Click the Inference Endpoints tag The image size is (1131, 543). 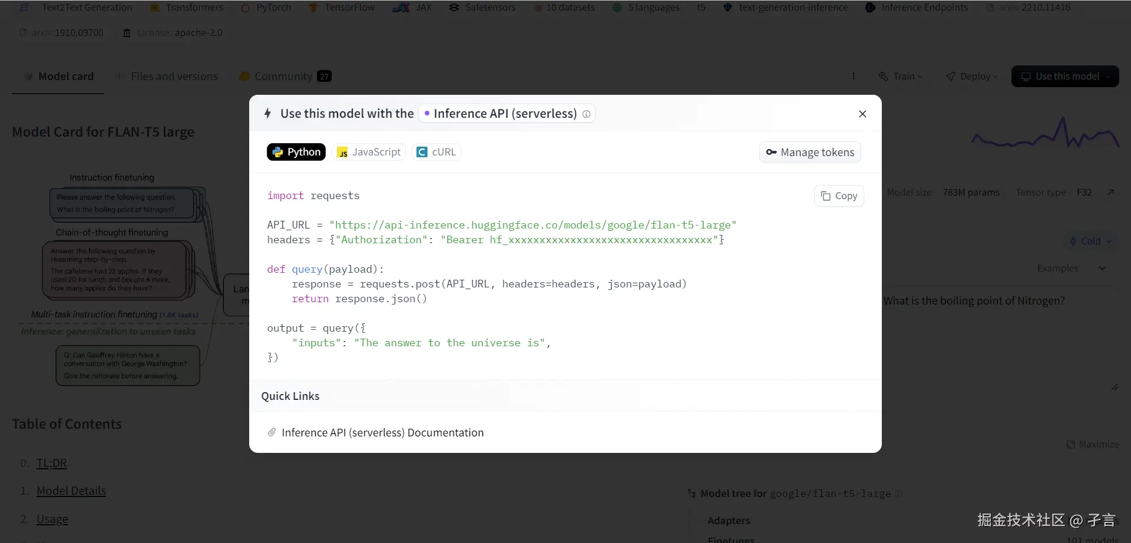pyautogui.click(x=917, y=8)
